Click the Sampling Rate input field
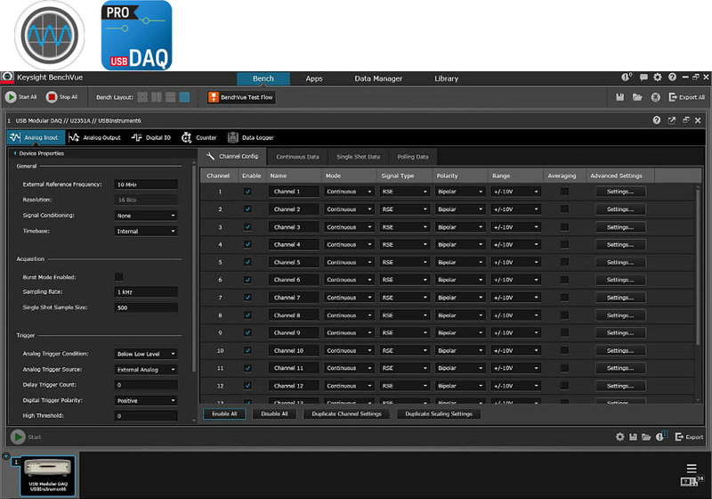 tap(146, 292)
